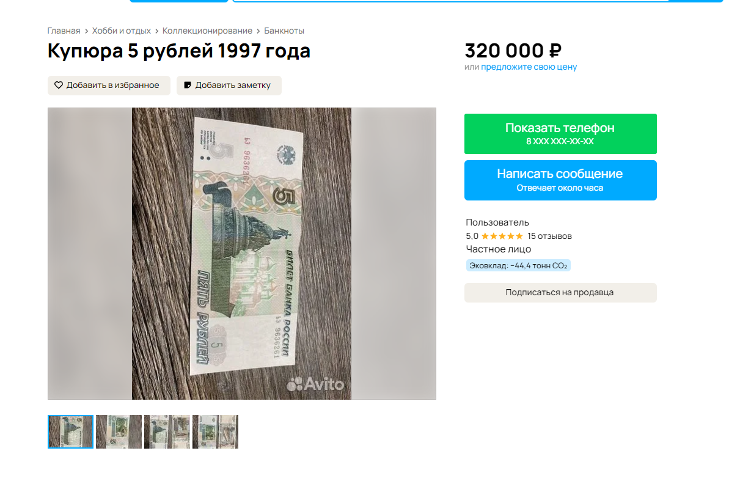Open the fourth photo thumbnail

(216, 431)
